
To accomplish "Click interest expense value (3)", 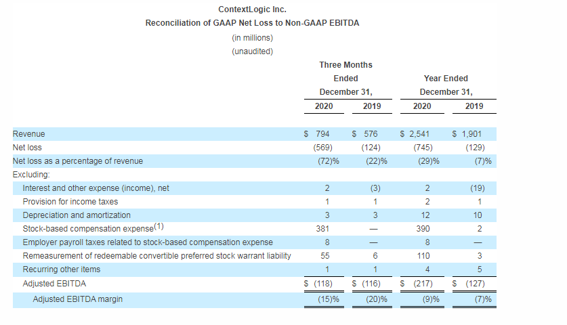I will (x=375, y=188).
